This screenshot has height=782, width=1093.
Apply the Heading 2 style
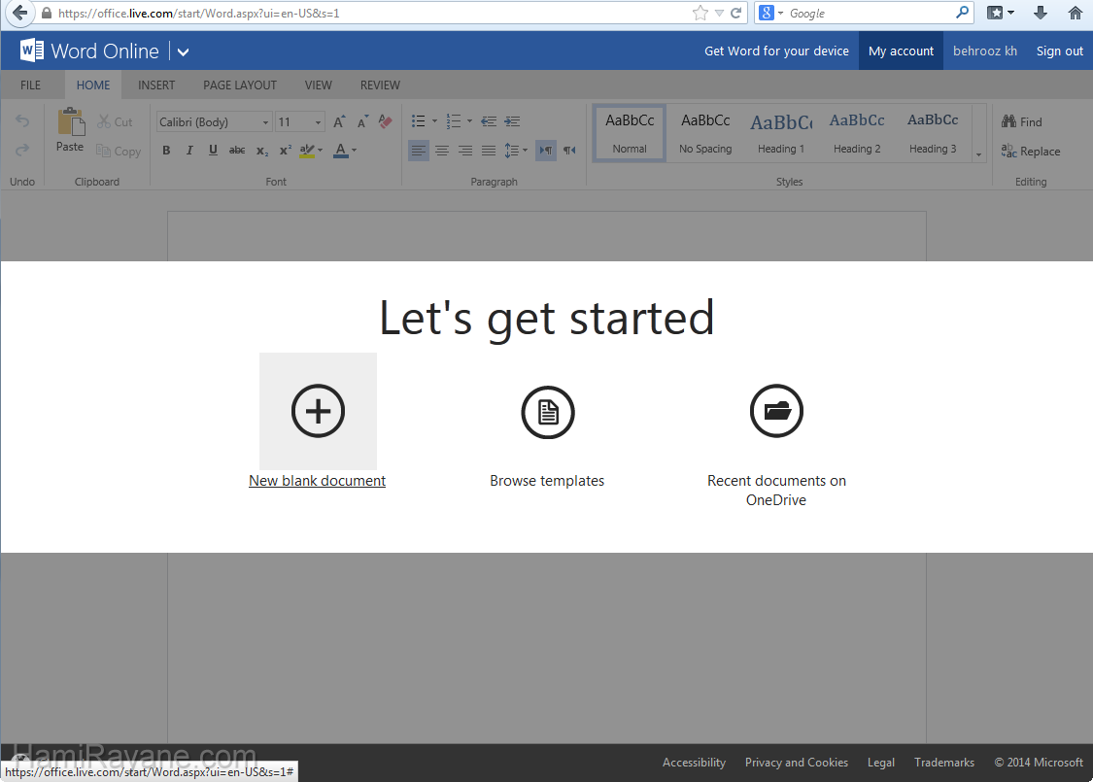pyautogui.click(x=857, y=133)
